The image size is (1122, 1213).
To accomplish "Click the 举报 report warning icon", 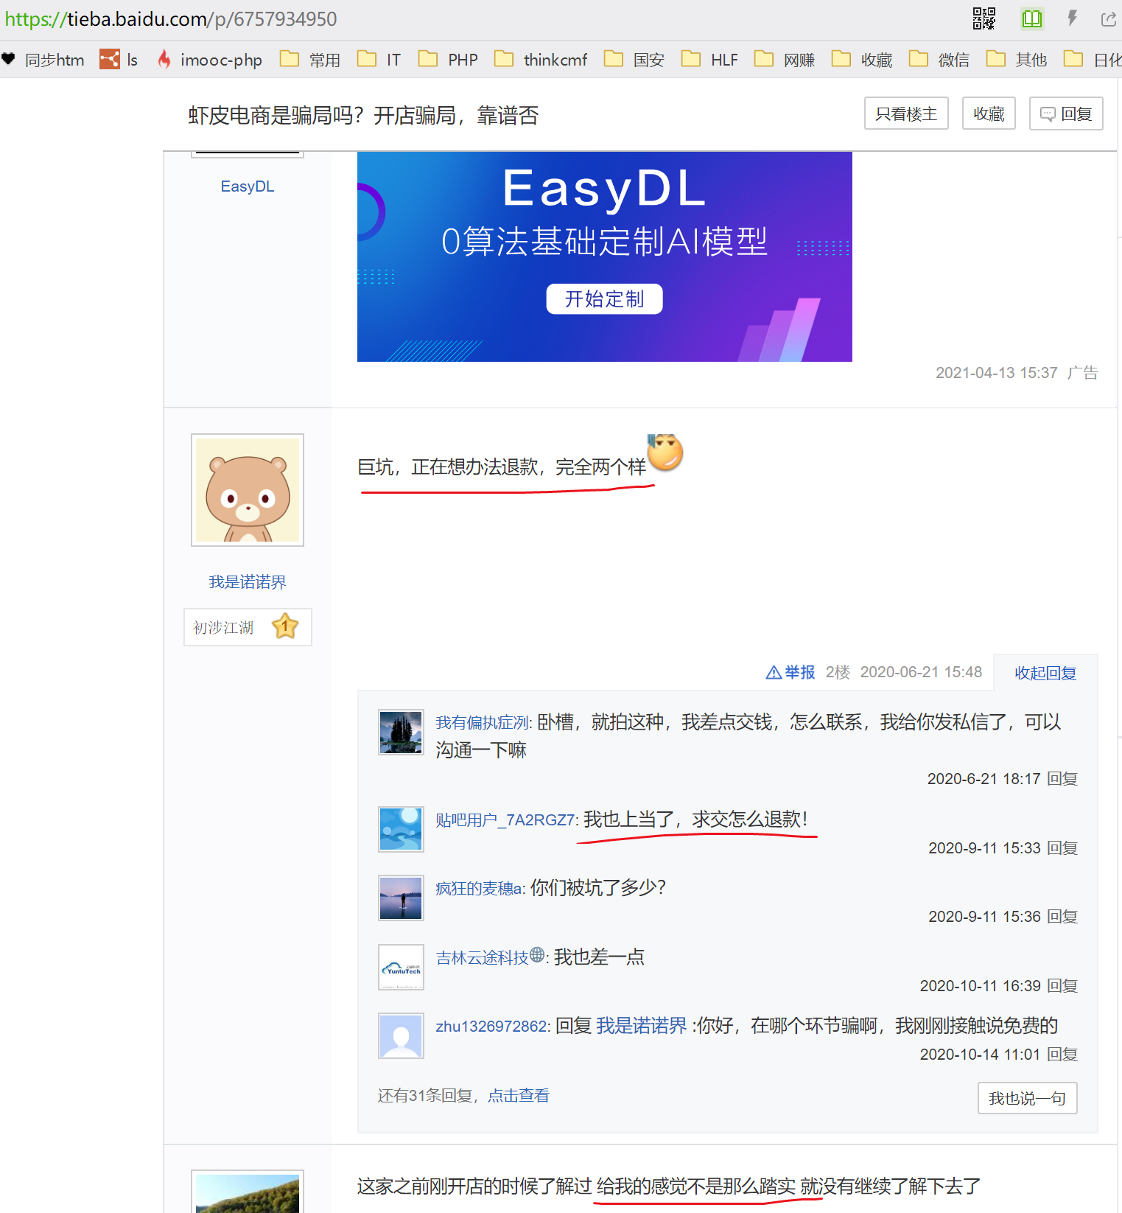I will (x=774, y=672).
